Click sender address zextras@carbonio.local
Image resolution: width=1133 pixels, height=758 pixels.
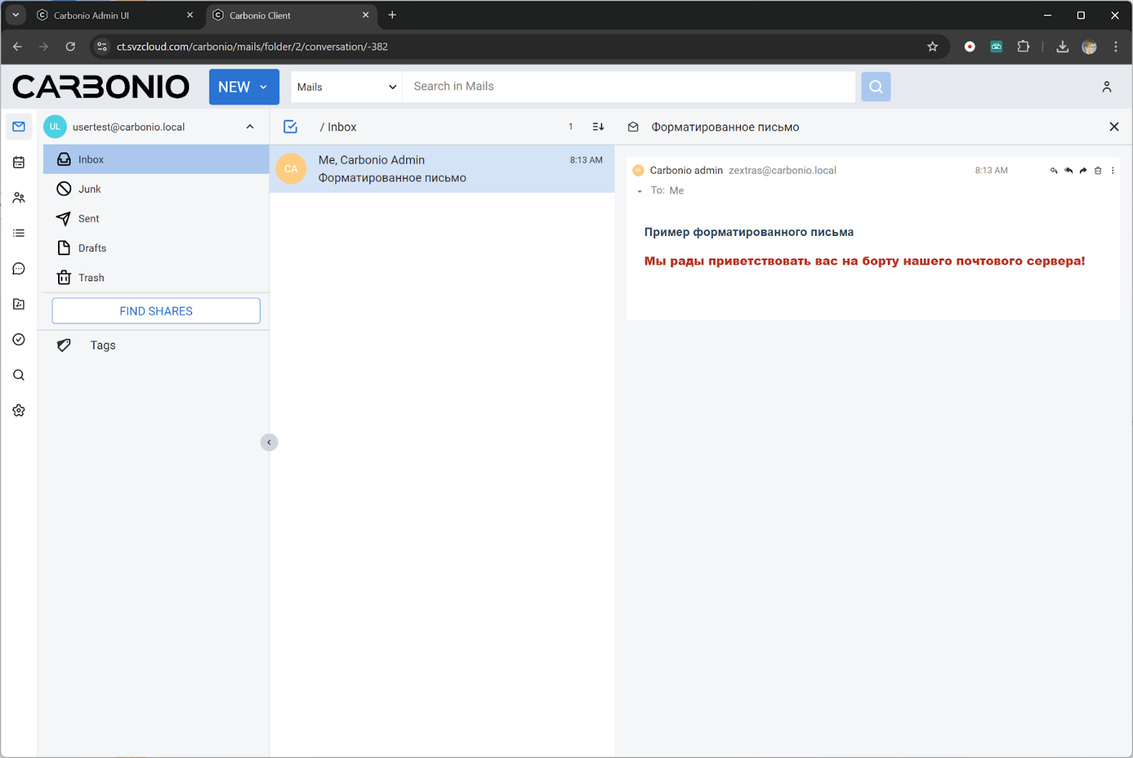coord(782,171)
